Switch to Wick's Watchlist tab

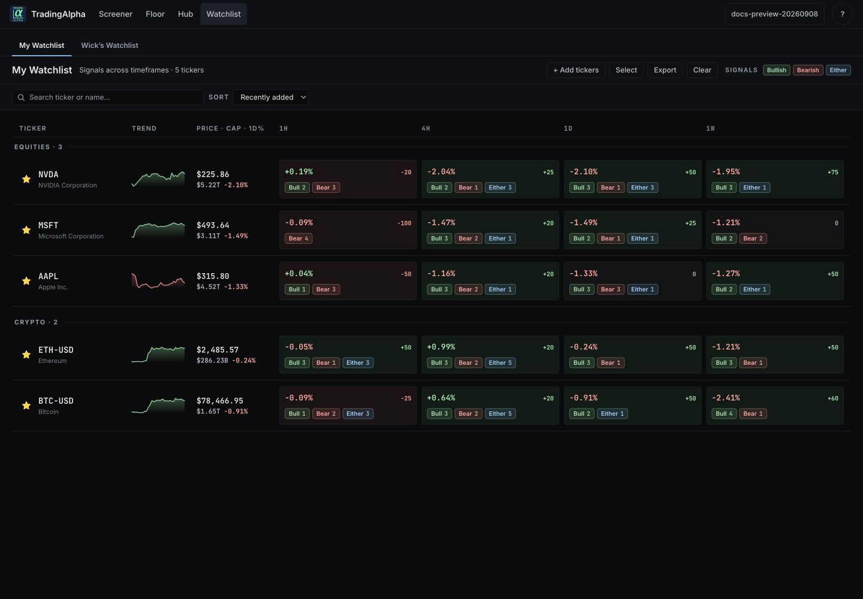(110, 46)
